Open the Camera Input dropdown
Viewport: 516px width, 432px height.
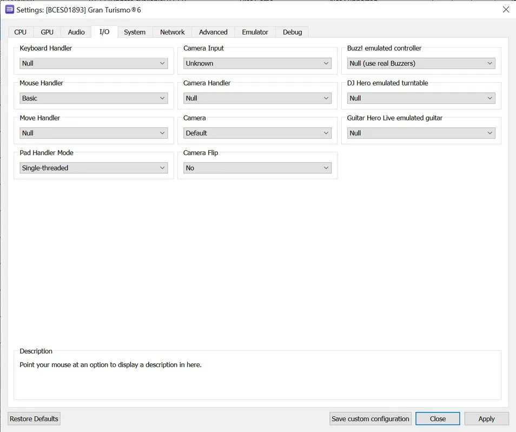(x=257, y=63)
